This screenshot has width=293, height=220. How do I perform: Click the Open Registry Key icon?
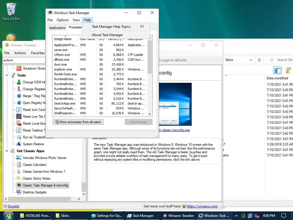[x=19, y=103]
